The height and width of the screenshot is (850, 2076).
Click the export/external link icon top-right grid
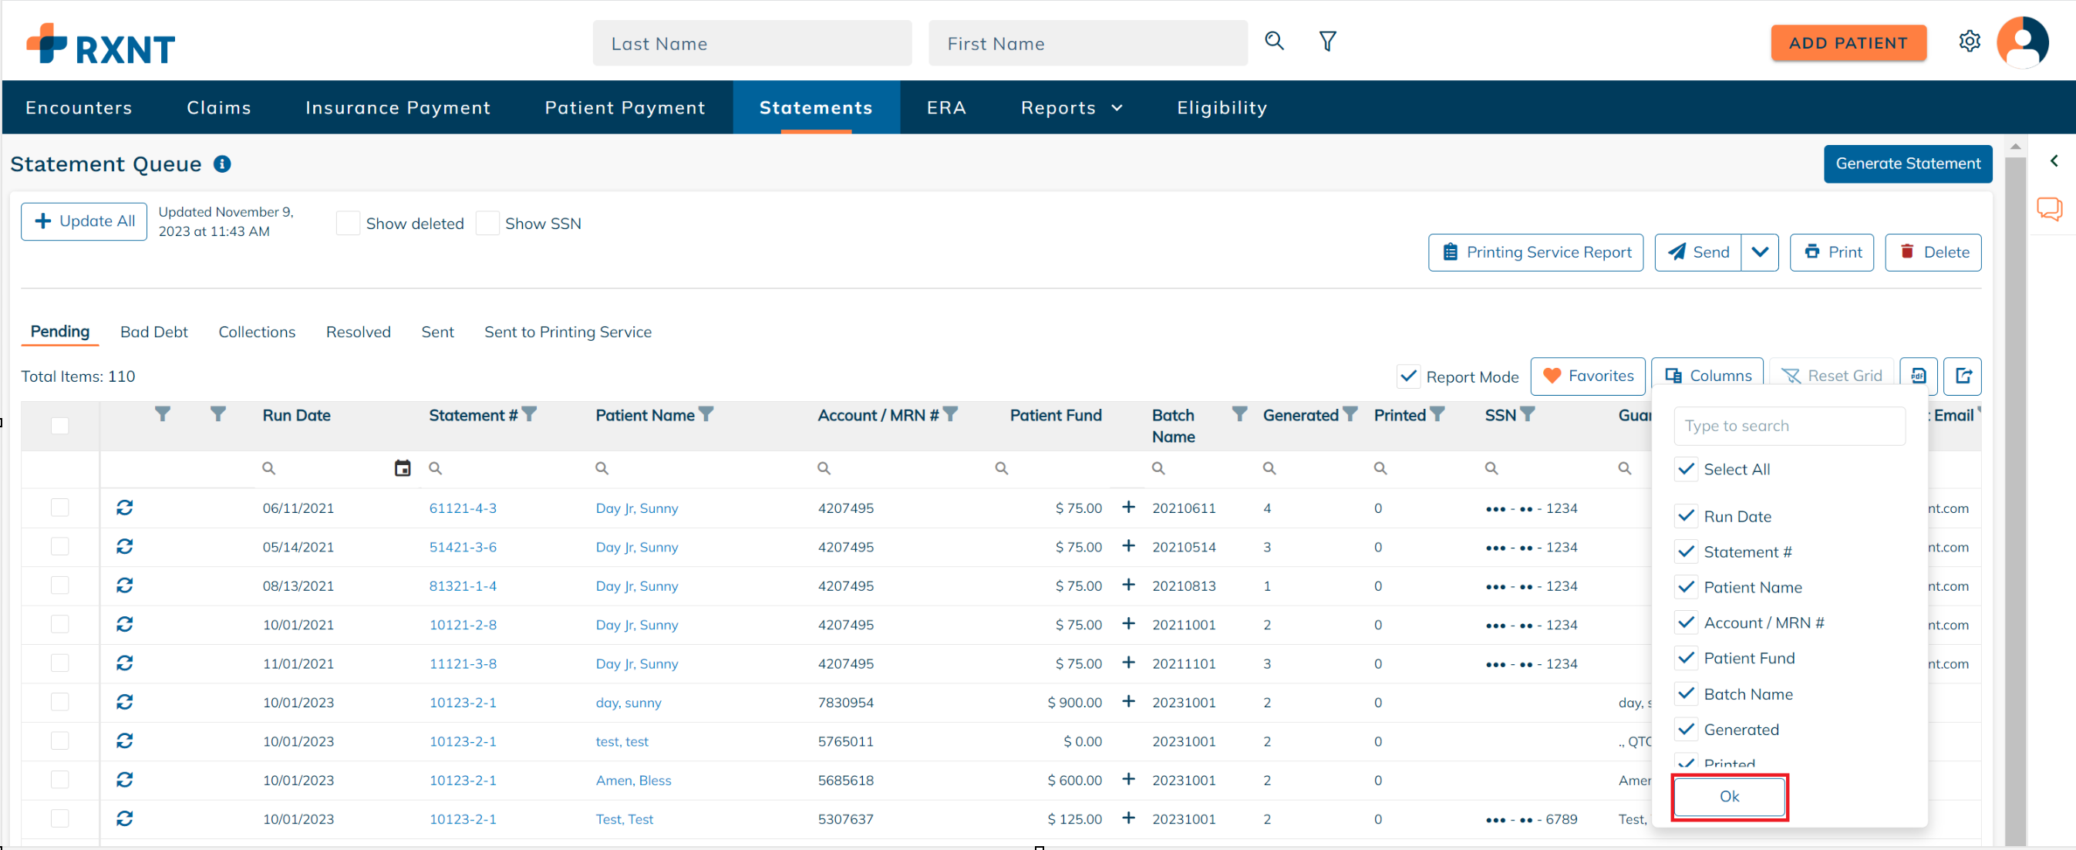[1965, 376]
